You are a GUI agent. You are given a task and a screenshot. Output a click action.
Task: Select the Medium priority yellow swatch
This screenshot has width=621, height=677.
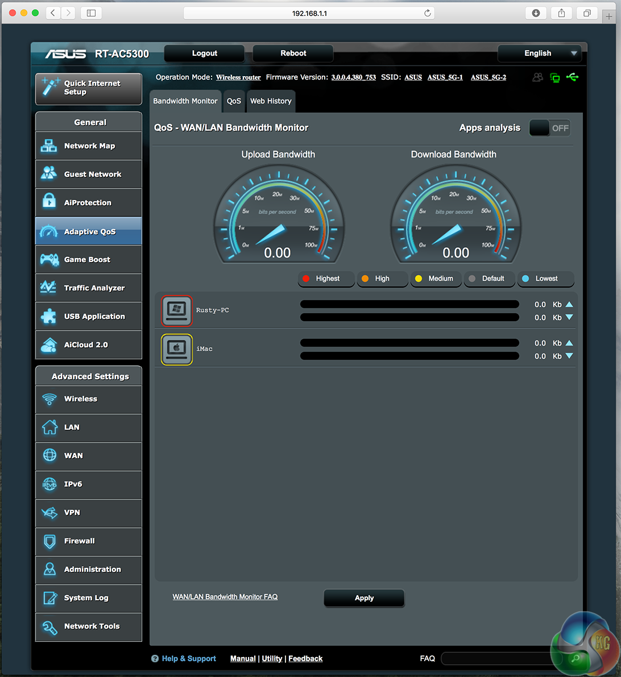(x=419, y=279)
